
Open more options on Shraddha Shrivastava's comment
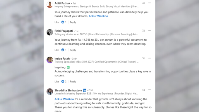point(149,90)
